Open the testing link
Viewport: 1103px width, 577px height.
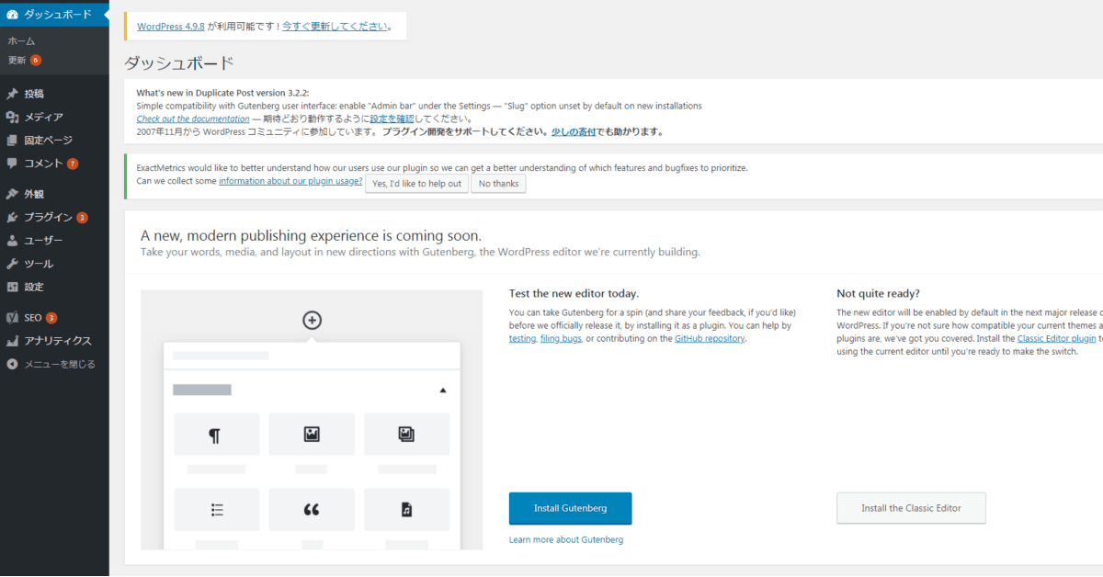[x=522, y=339]
